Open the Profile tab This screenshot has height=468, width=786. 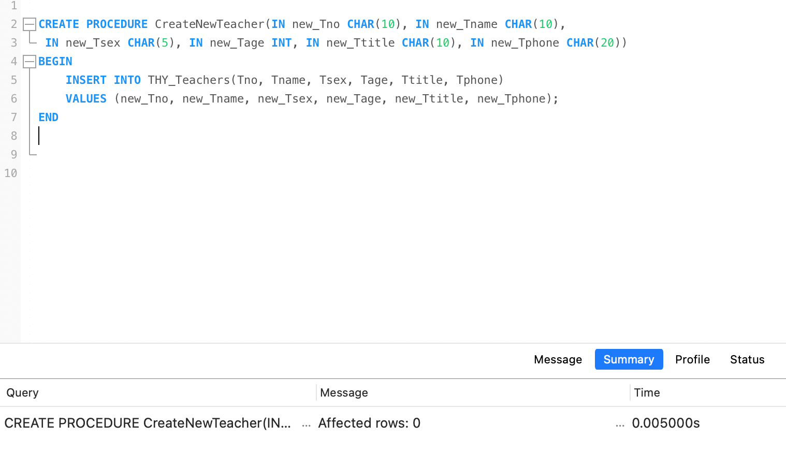tap(692, 359)
